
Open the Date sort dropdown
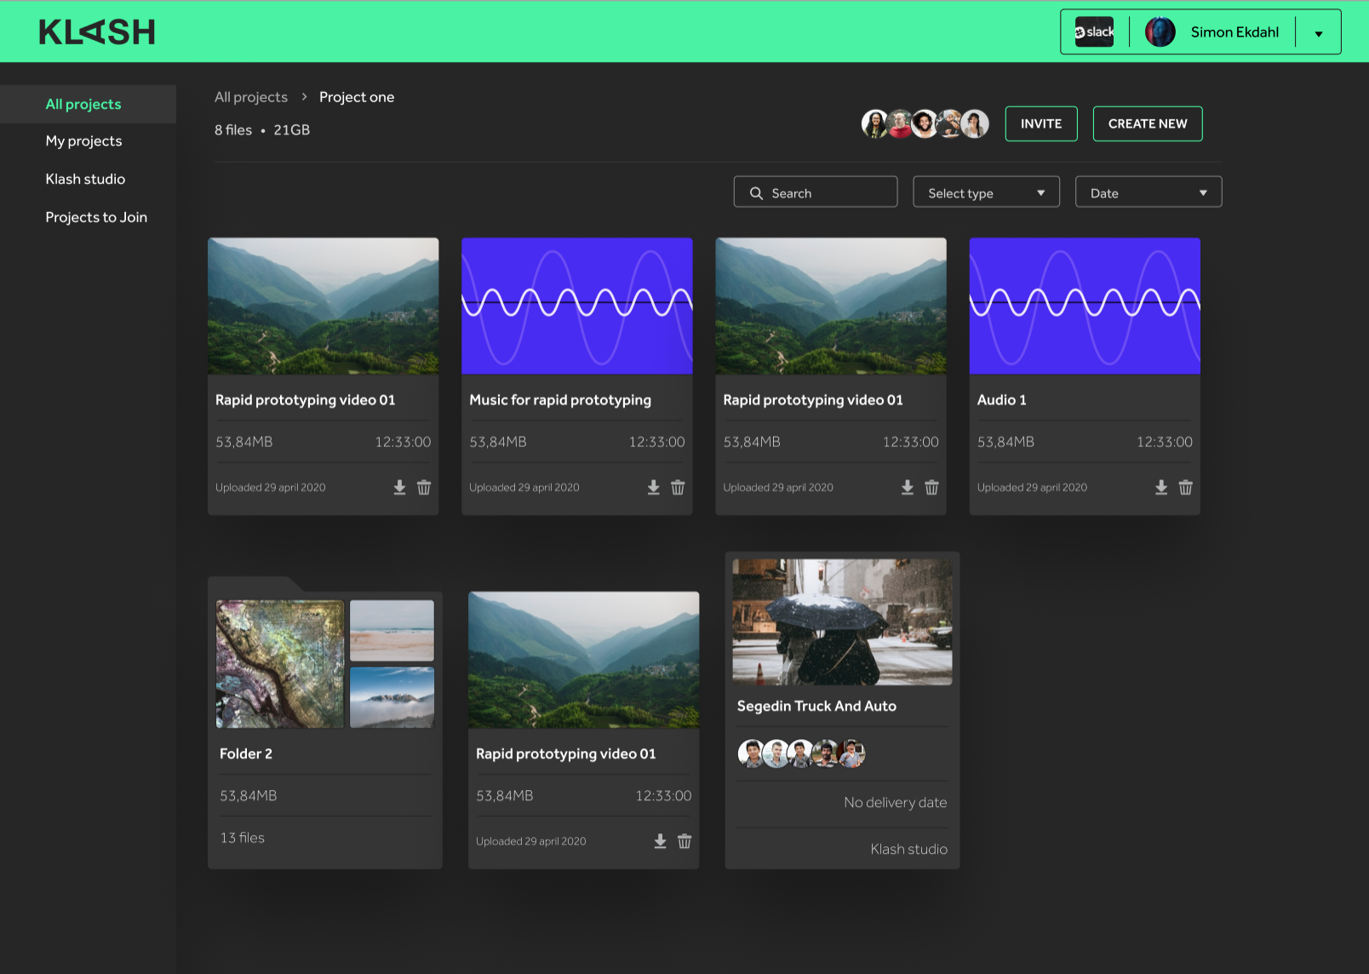(x=1148, y=192)
